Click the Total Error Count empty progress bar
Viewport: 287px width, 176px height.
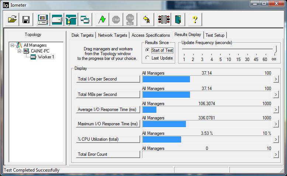[x=207, y=155]
